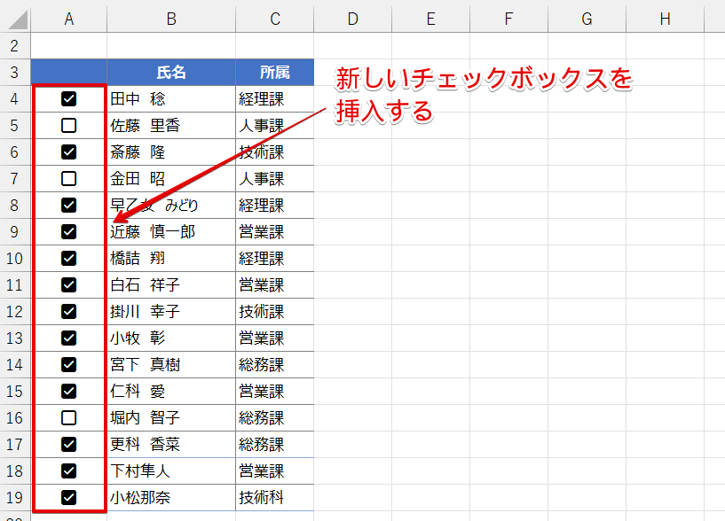Viewport: 725px width, 521px height.
Task: Toggle checkbox beside 橋詰 翔
Action: pyautogui.click(x=69, y=258)
